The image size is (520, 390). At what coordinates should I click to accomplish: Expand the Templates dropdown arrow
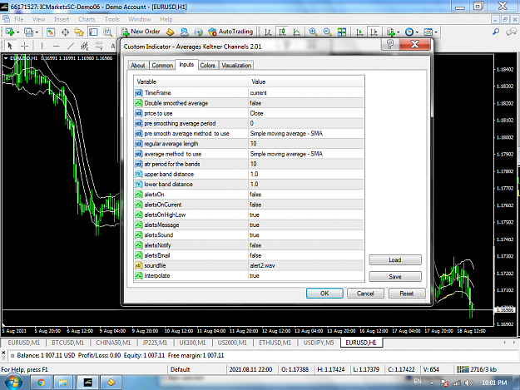436,32
